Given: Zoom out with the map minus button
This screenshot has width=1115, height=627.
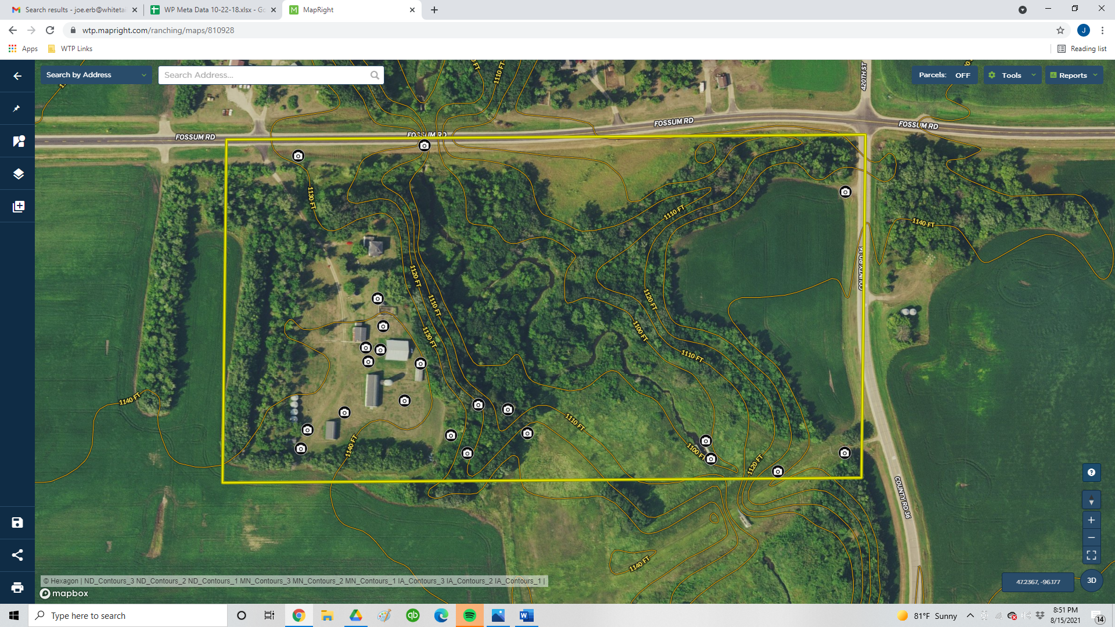Looking at the screenshot, I should pyautogui.click(x=1091, y=538).
